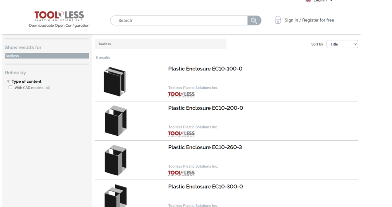
Task: Click Toolless brand logo under EC10-200-0
Action: 181,134
